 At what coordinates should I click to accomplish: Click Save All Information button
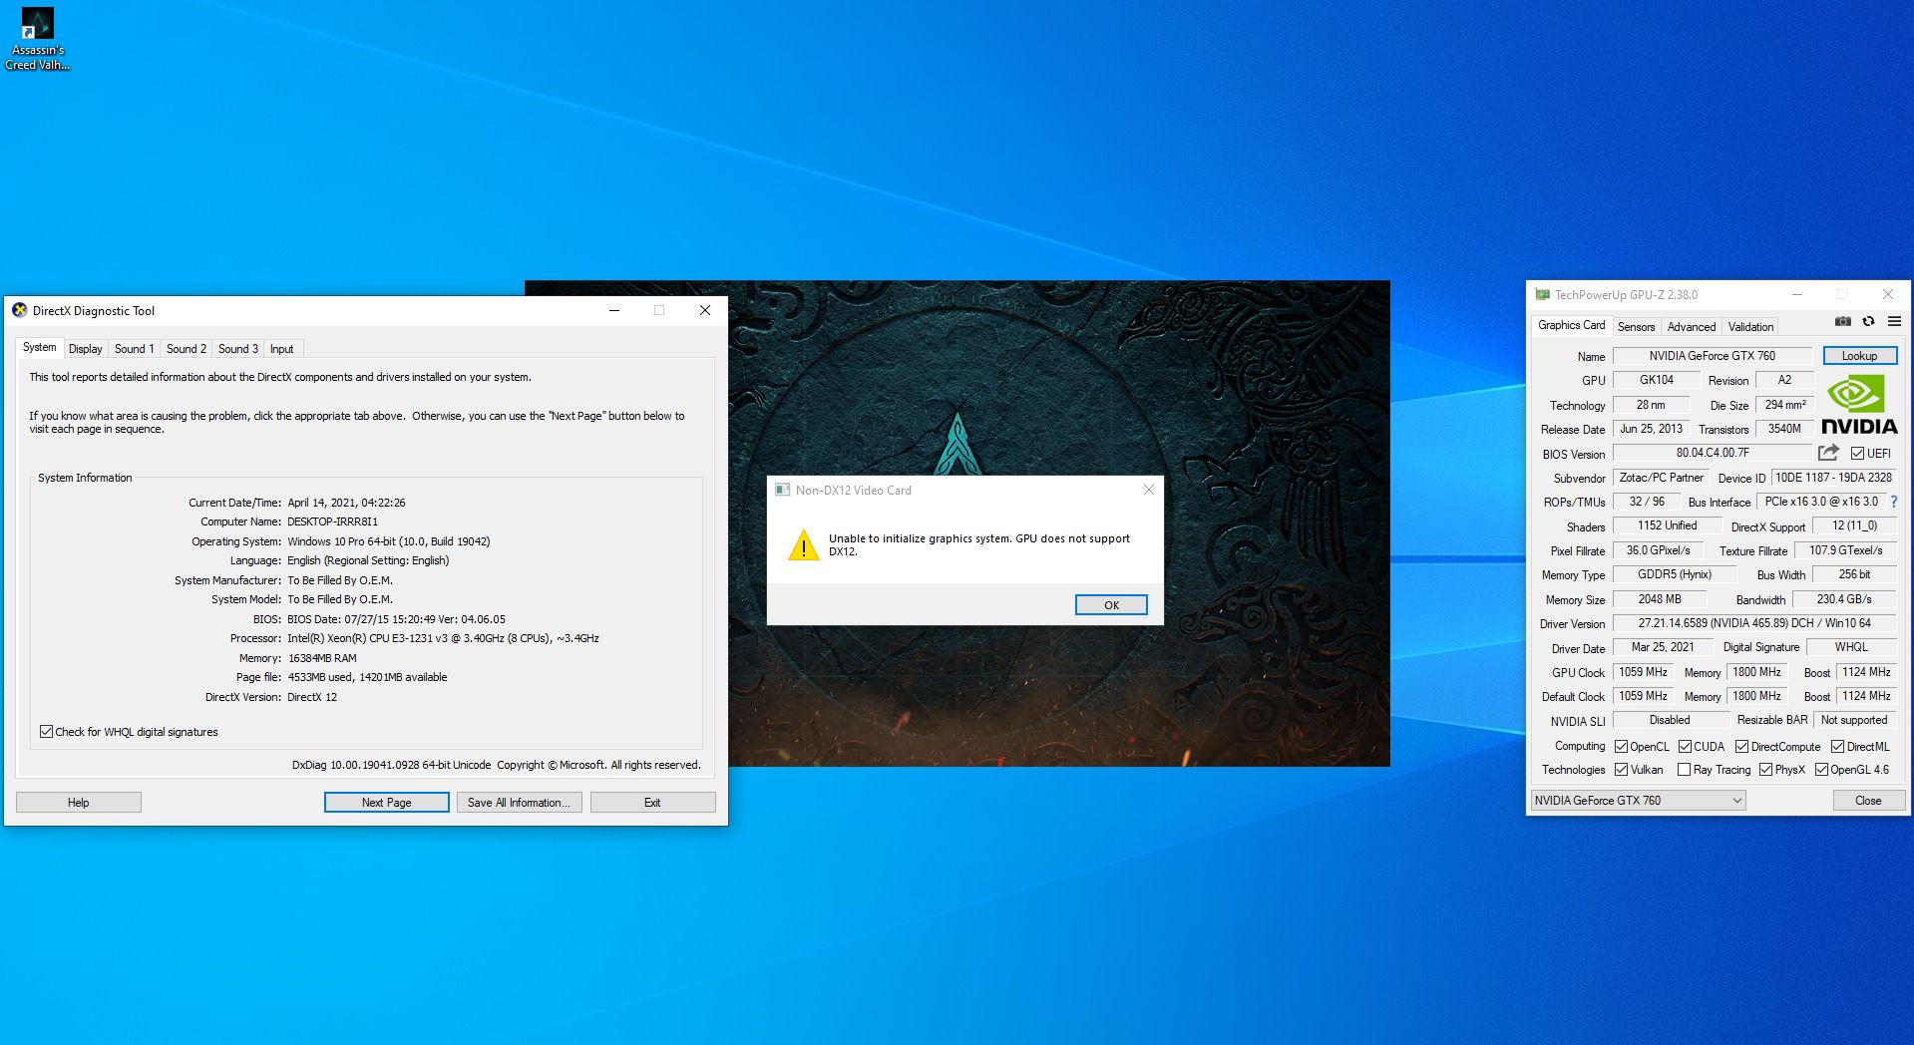pyautogui.click(x=520, y=802)
